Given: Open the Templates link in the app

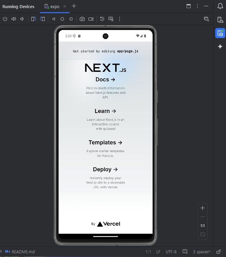Looking at the screenshot, I should (x=105, y=142).
